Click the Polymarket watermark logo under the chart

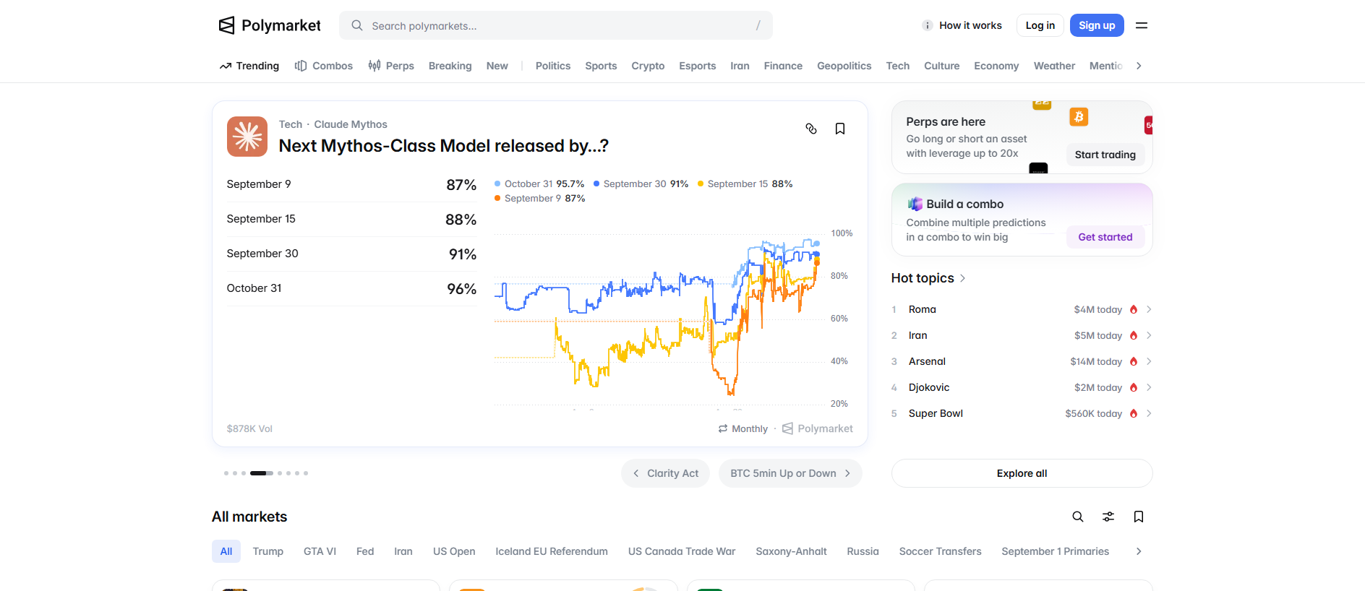818,428
